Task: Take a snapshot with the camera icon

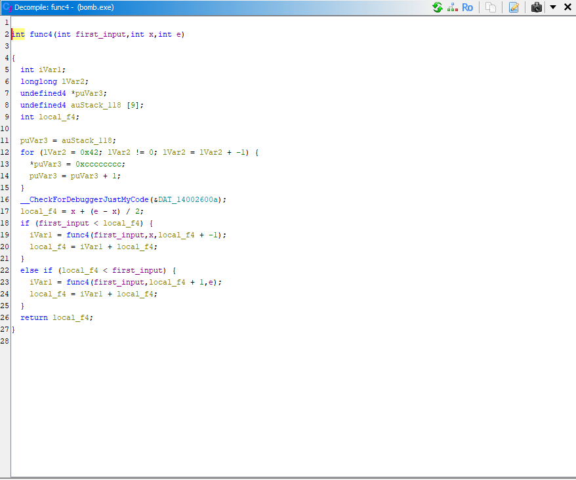Action: (537, 7)
